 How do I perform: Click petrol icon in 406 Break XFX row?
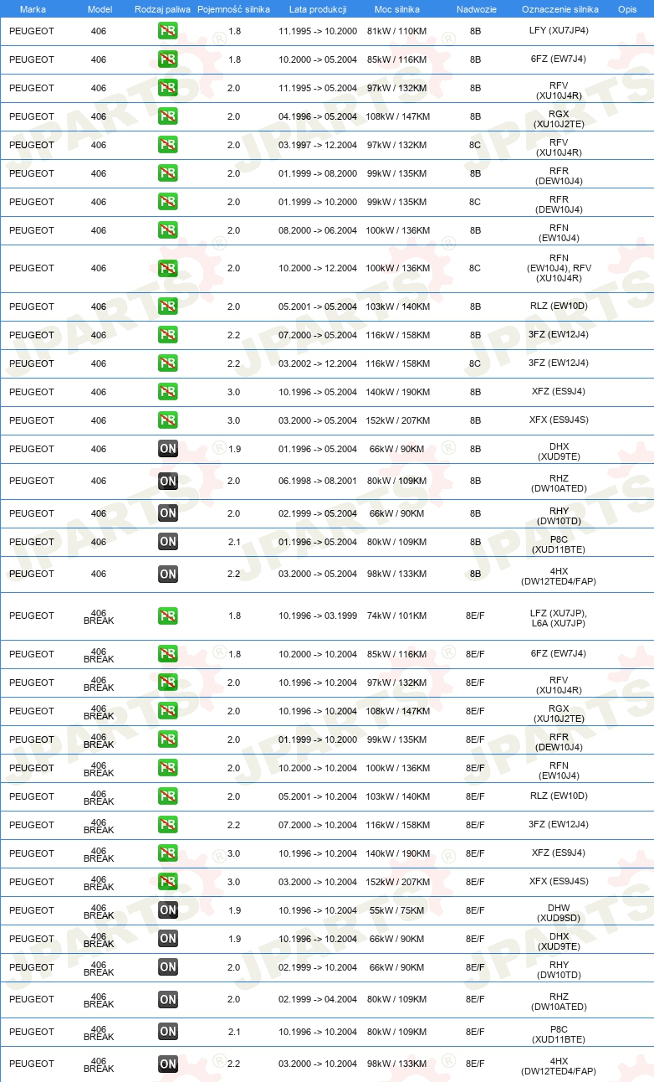(x=167, y=882)
